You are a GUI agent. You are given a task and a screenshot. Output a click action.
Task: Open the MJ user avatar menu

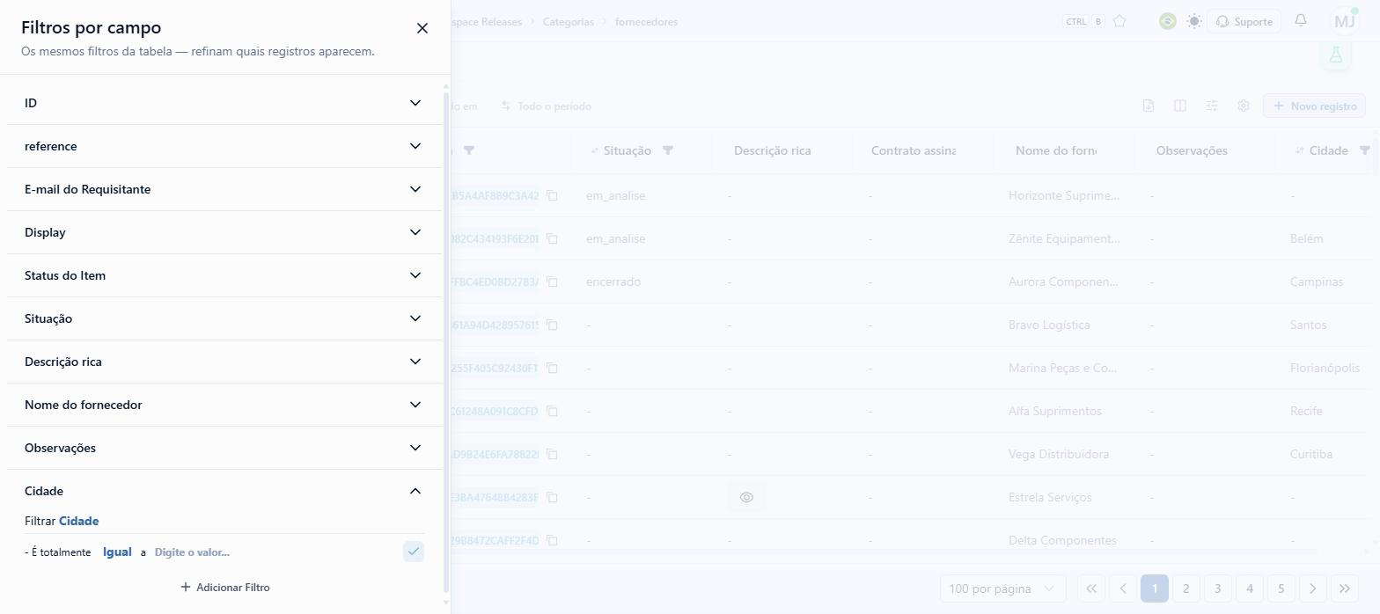(1344, 21)
